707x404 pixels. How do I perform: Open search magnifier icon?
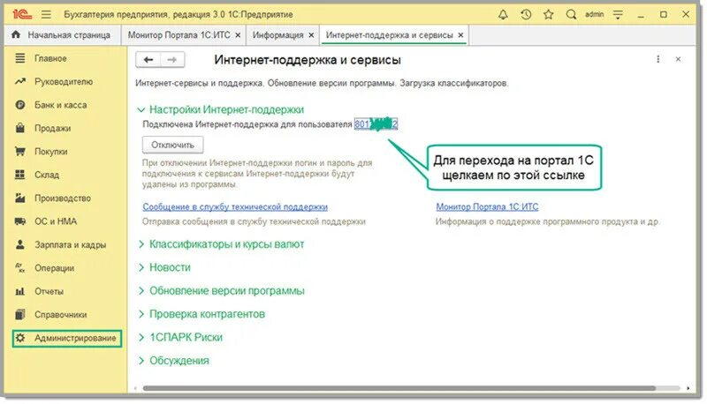[571, 14]
